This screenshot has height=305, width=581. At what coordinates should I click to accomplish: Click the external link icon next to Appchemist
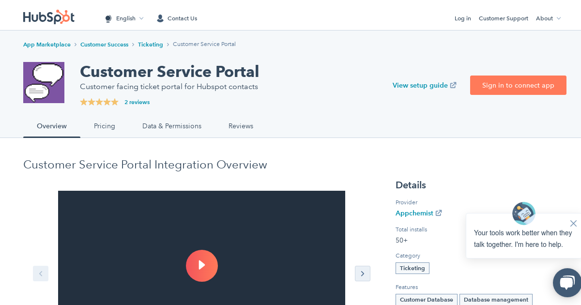[x=439, y=213]
